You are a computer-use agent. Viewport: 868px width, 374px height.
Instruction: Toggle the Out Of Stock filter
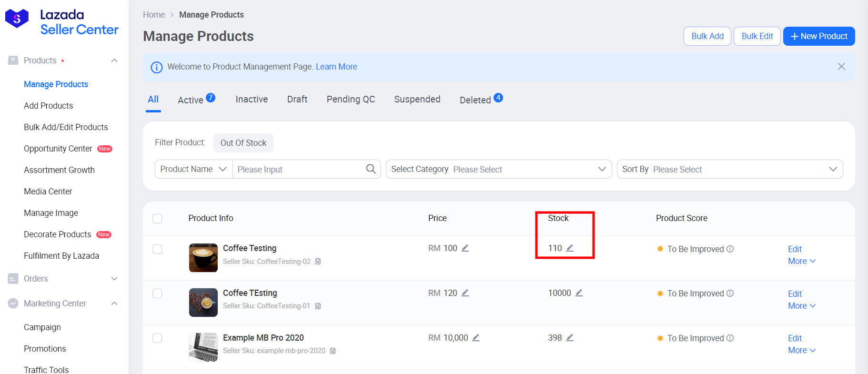(243, 143)
